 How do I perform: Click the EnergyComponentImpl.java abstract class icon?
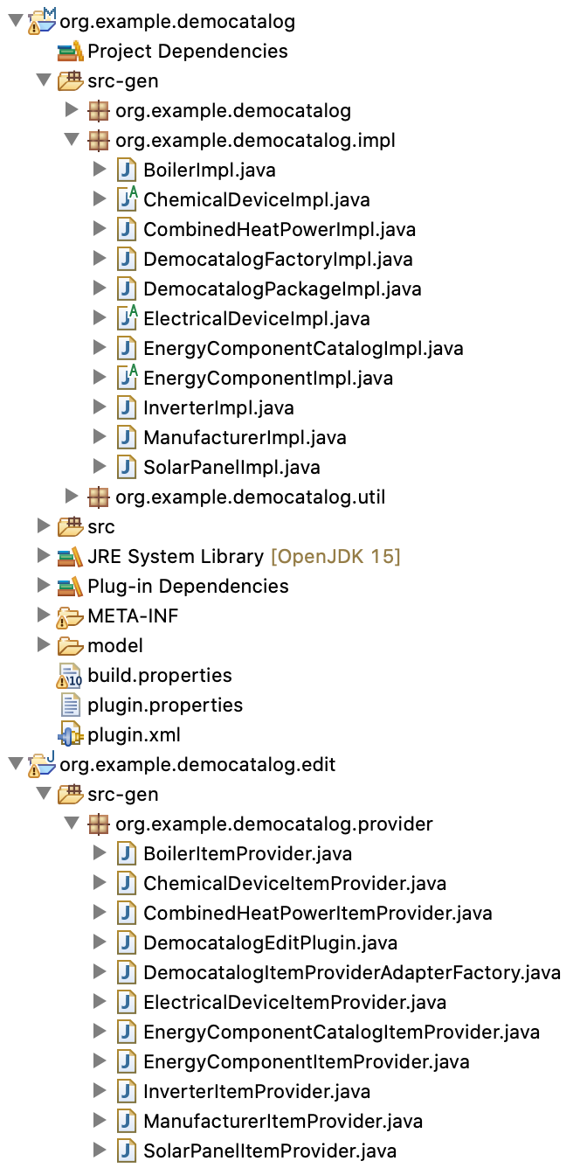[128, 378]
